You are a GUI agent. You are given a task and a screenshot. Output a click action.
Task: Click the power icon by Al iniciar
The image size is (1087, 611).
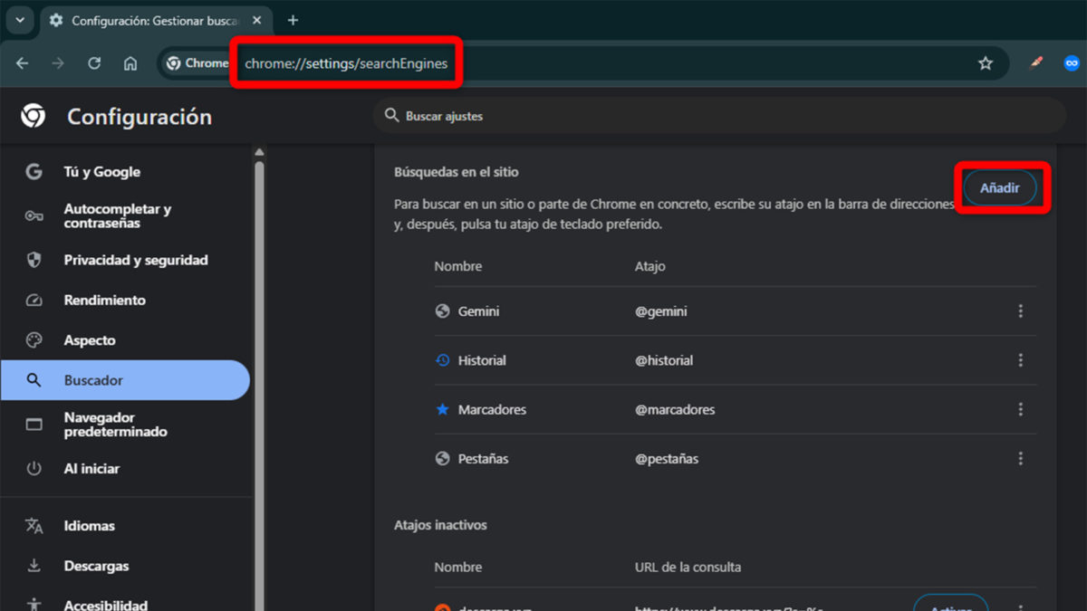[34, 469]
